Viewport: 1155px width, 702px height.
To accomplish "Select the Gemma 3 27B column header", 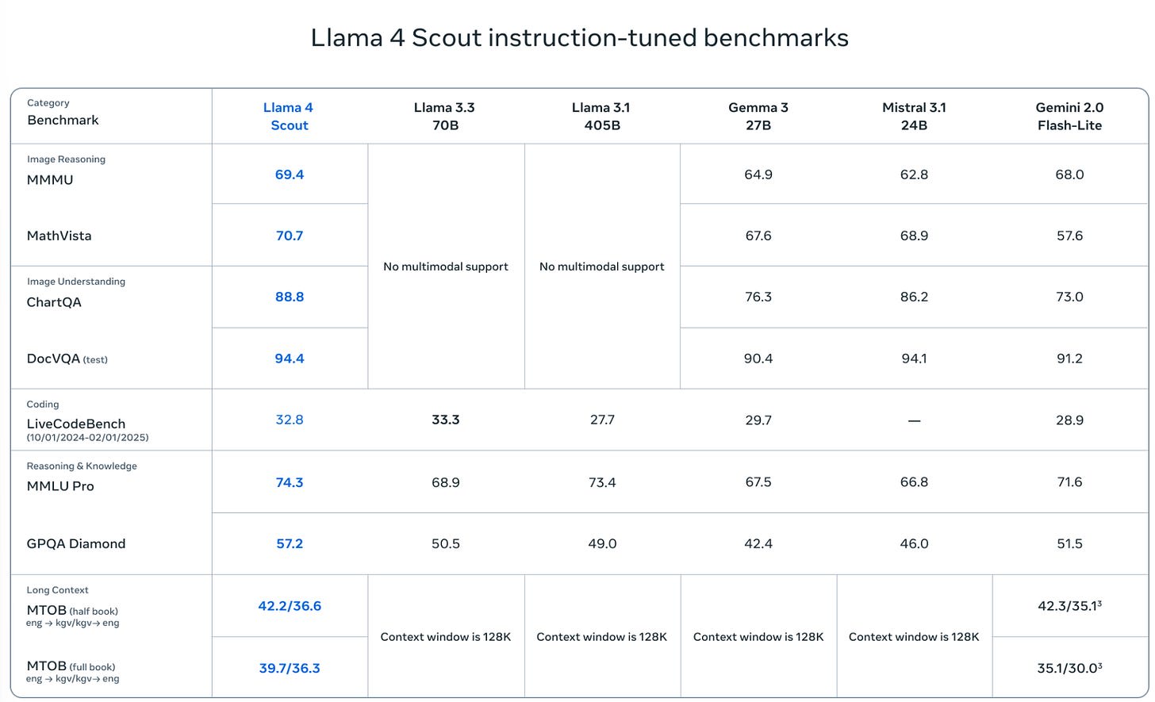I will click(x=758, y=117).
